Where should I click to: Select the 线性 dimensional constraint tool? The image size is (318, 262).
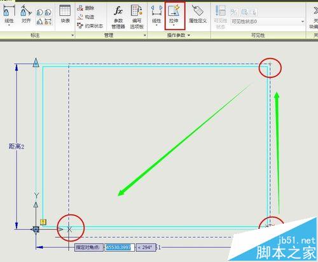[9, 13]
